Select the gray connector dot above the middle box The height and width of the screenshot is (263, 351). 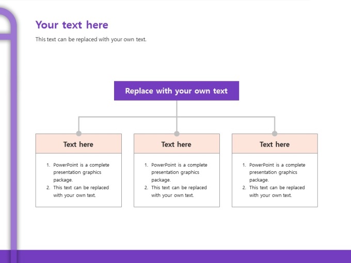177,134
